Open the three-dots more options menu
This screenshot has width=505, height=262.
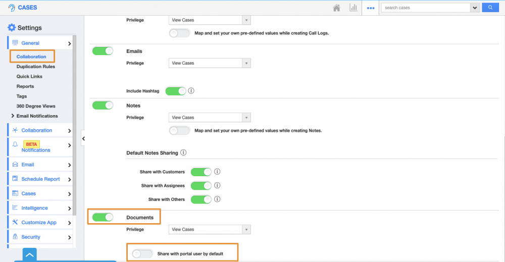click(x=371, y=8)
